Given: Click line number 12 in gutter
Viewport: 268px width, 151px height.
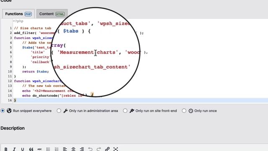Looking at the screenshot, I should 10,81.
